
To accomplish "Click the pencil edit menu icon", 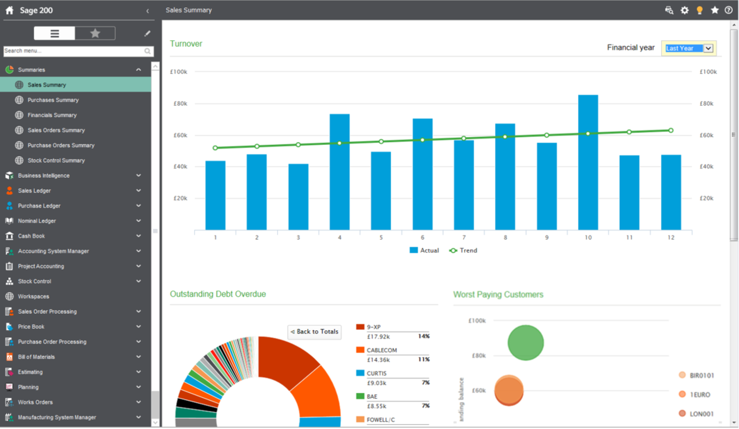I will click(147, 34).
